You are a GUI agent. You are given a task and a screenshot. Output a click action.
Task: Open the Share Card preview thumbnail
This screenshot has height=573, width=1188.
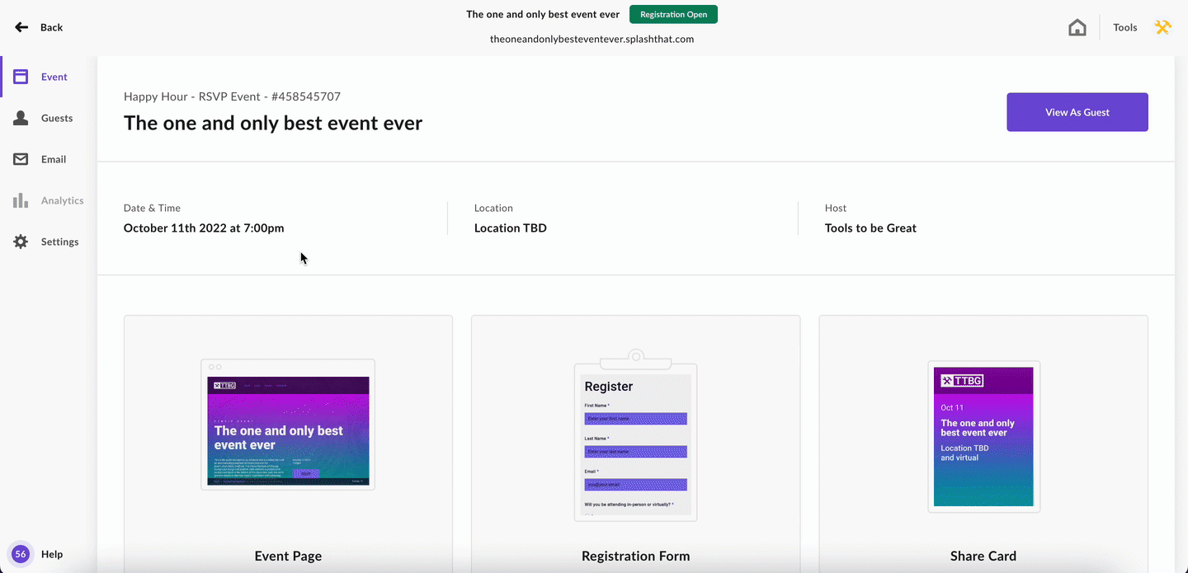983,436
